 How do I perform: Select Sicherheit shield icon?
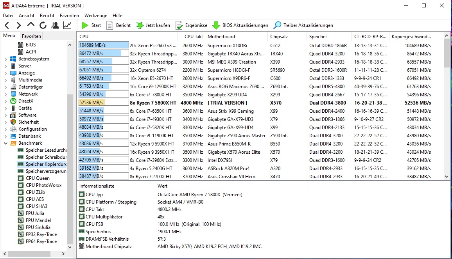[x=13, y=122]
